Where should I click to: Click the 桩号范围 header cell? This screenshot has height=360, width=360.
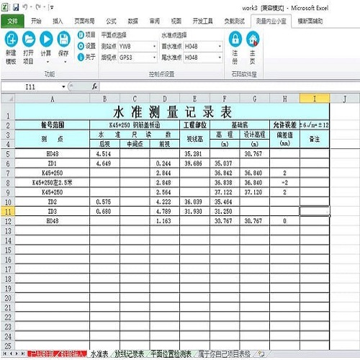(x=53, y=125)
